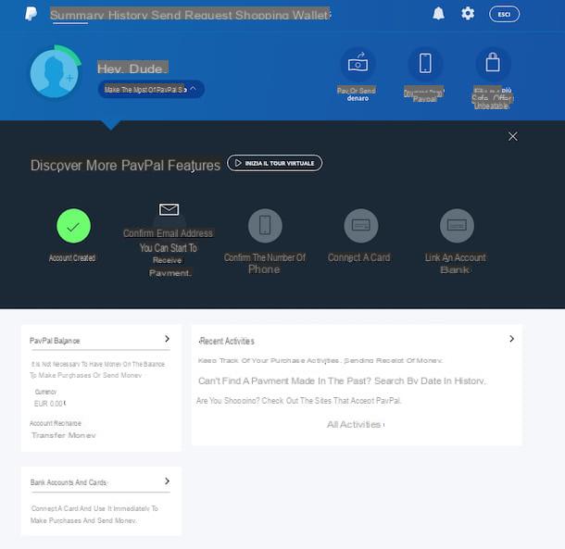The image size is (565, 549).
Task: Open the Shopping tab
Action: pos(262,15)
